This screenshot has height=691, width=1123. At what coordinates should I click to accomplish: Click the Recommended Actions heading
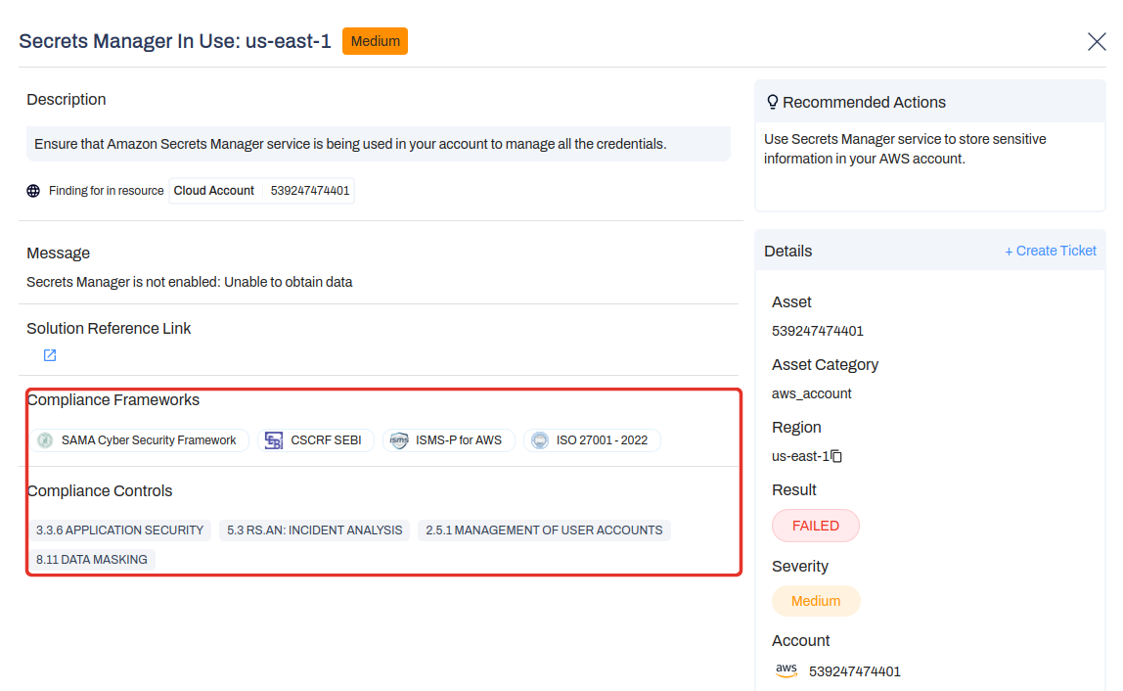[864, 103]
